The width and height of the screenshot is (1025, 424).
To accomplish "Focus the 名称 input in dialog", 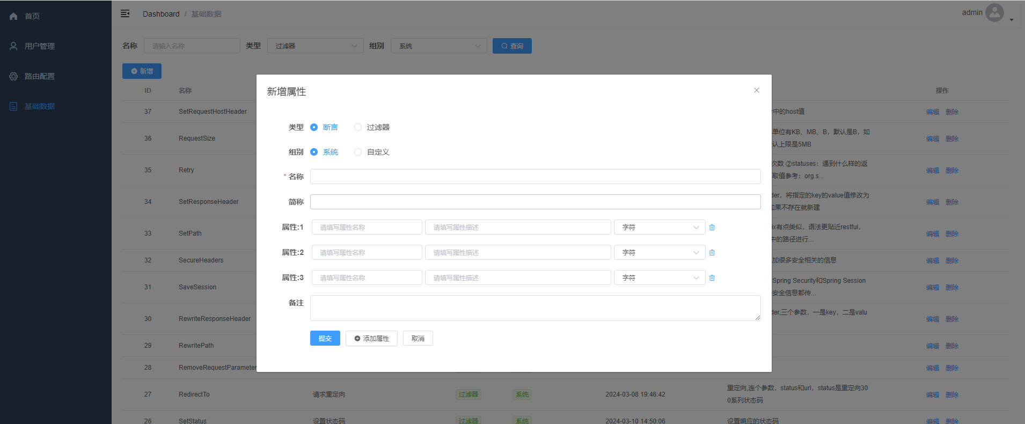I will click(x=536, y=177).
